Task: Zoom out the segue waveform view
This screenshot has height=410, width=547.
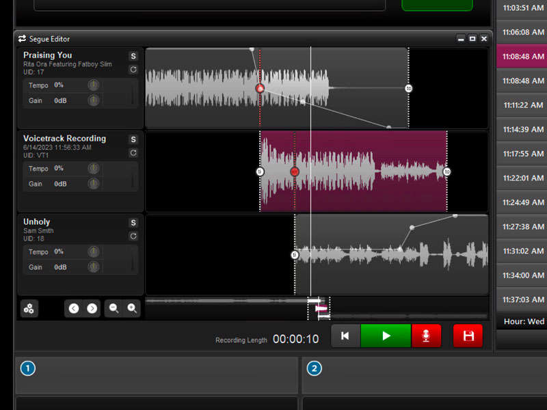Action: 114,309
